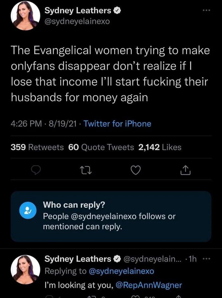This screenshot has width=222, height=298.
Task: Like the tweet with the heart icon
Action: click(136, 171)
